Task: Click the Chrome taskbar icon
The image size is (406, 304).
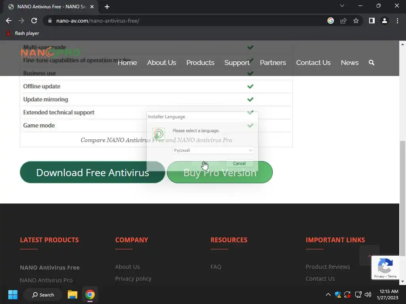Action: (x=90, y=294)
